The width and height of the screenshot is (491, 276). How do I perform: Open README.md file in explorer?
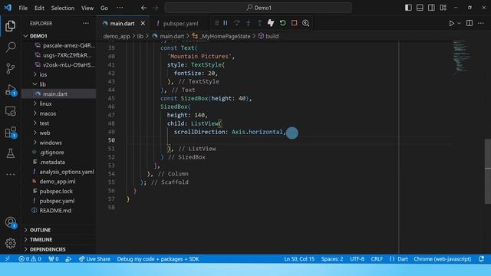tap(55, 211)
